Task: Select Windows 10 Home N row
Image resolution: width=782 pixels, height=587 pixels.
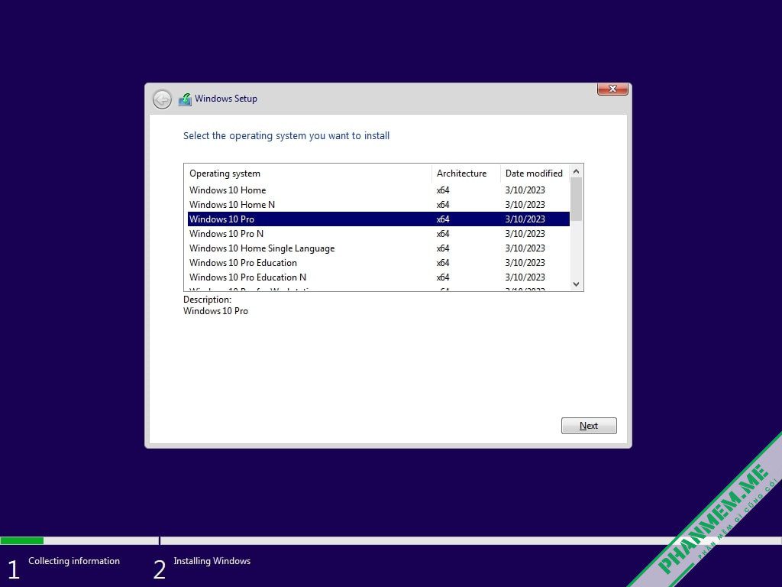Action: (x=379, y=205)
